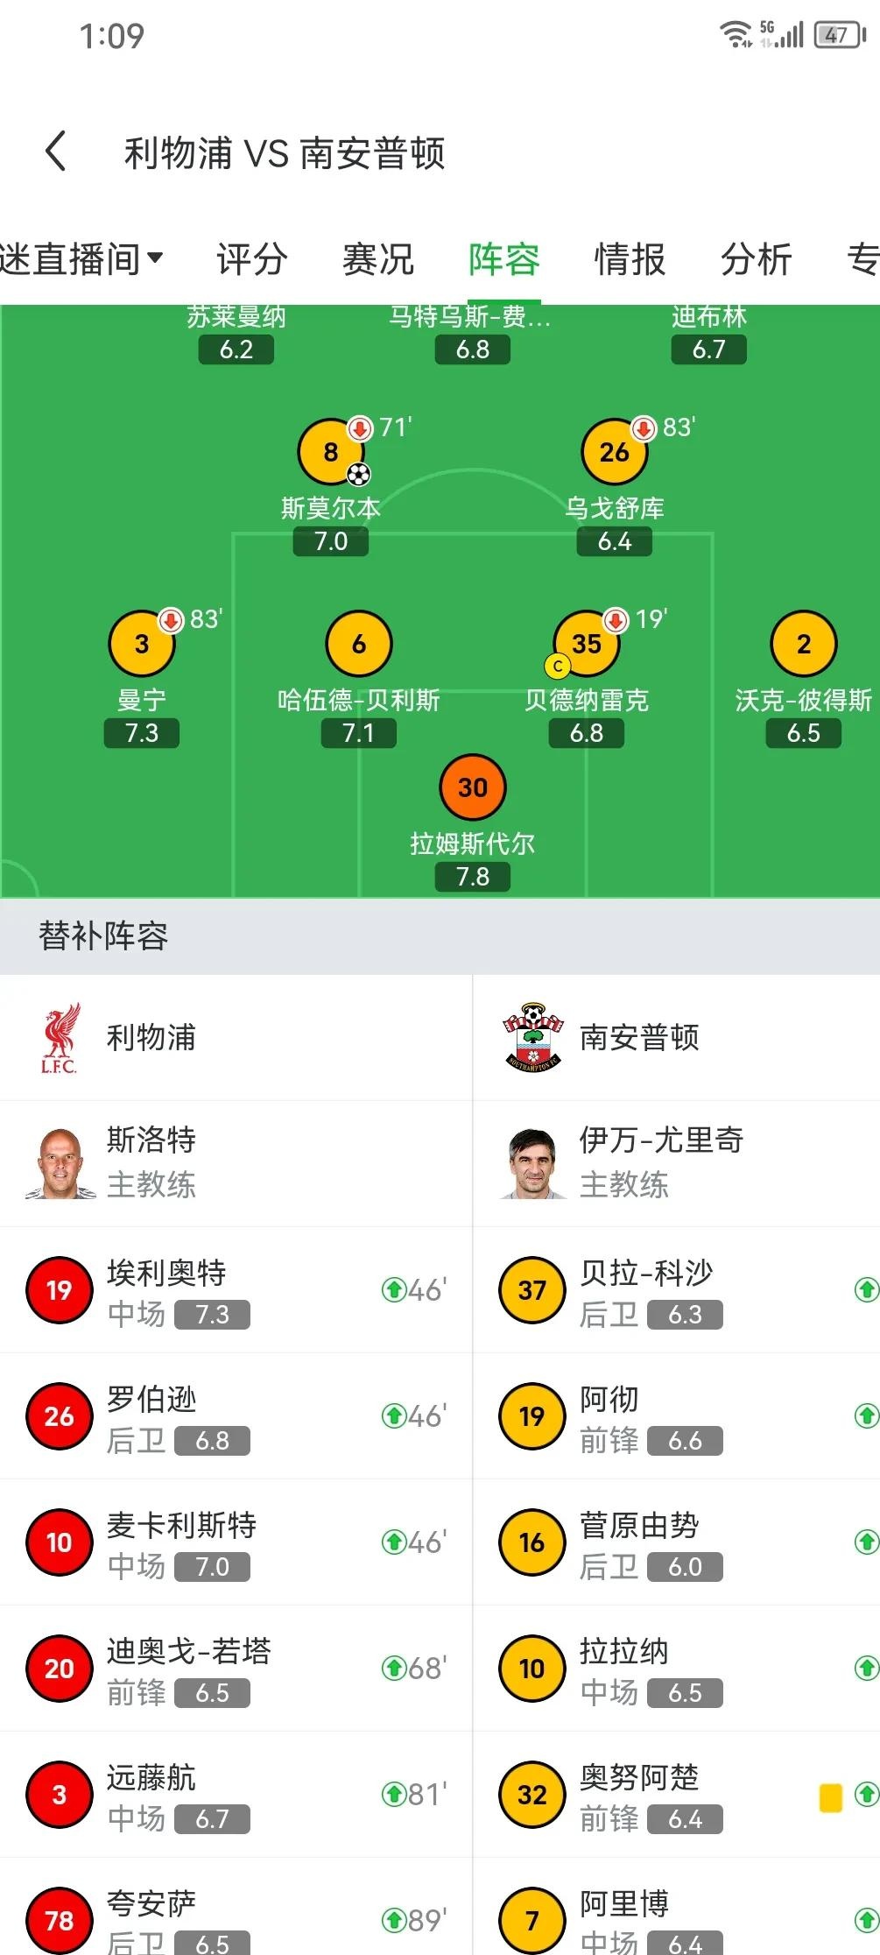Tap the back arrow to exit match page

pos(57,151)
